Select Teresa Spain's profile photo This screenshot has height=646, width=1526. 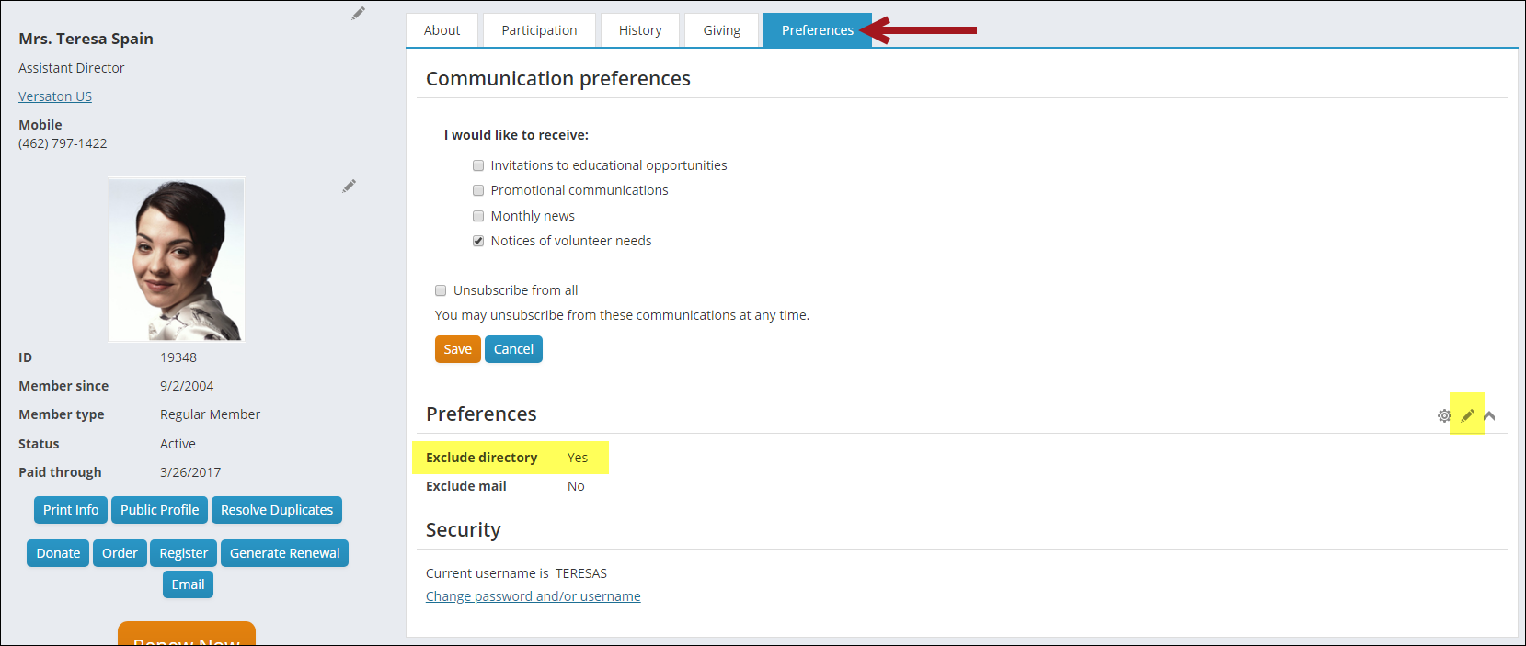[177, 260]
